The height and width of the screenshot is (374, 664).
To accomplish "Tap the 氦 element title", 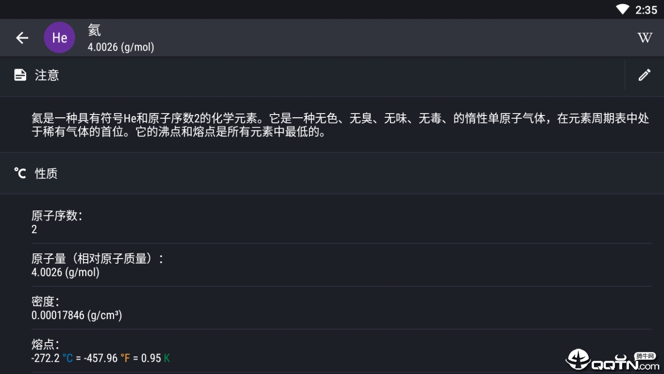I will click(x=94, y=31).
